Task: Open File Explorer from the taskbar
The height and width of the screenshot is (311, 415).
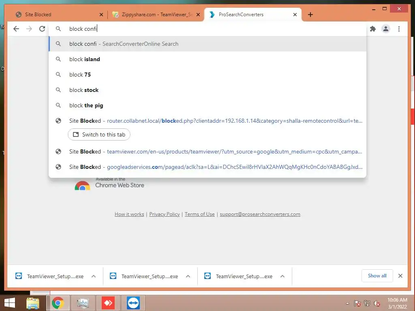Action: pyautogui.click(x=33, y=303)
